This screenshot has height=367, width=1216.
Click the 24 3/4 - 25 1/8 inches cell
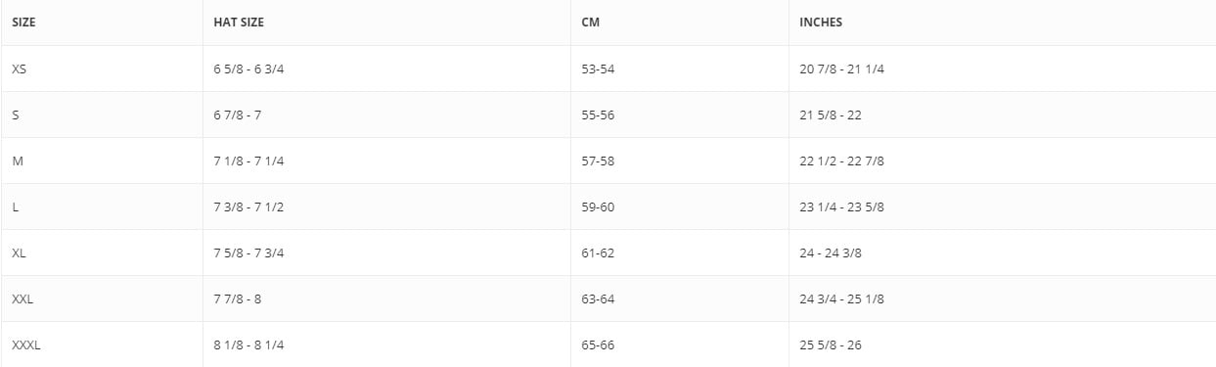pos(842,298)
